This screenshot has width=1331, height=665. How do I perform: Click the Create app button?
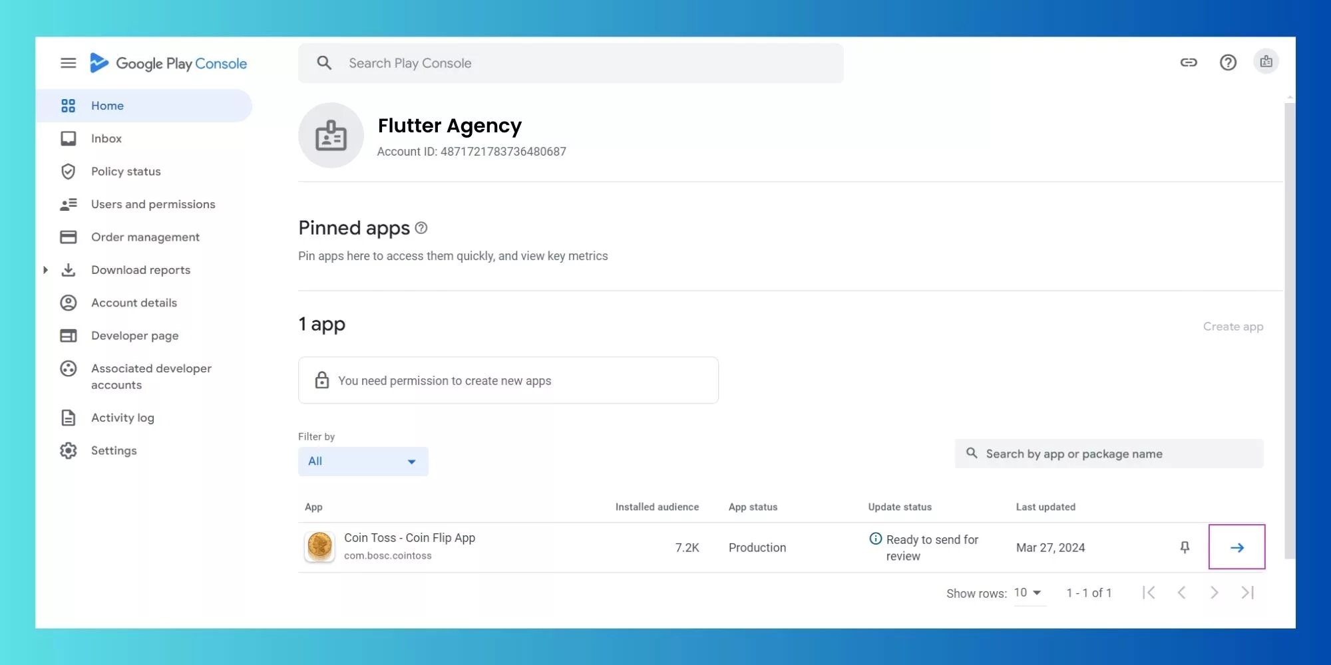pos(1233,327)
